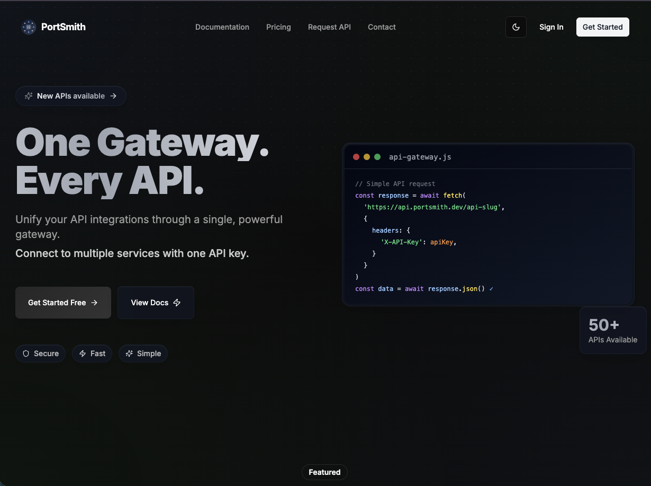Click the Sign In link
The height and width of the screenshot is (486, 651).
tap(551, 27)
